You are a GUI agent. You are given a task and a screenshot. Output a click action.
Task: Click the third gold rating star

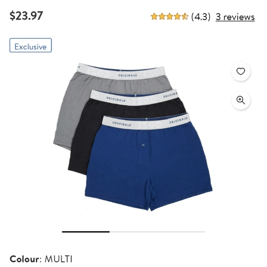(x=169, y=17)
